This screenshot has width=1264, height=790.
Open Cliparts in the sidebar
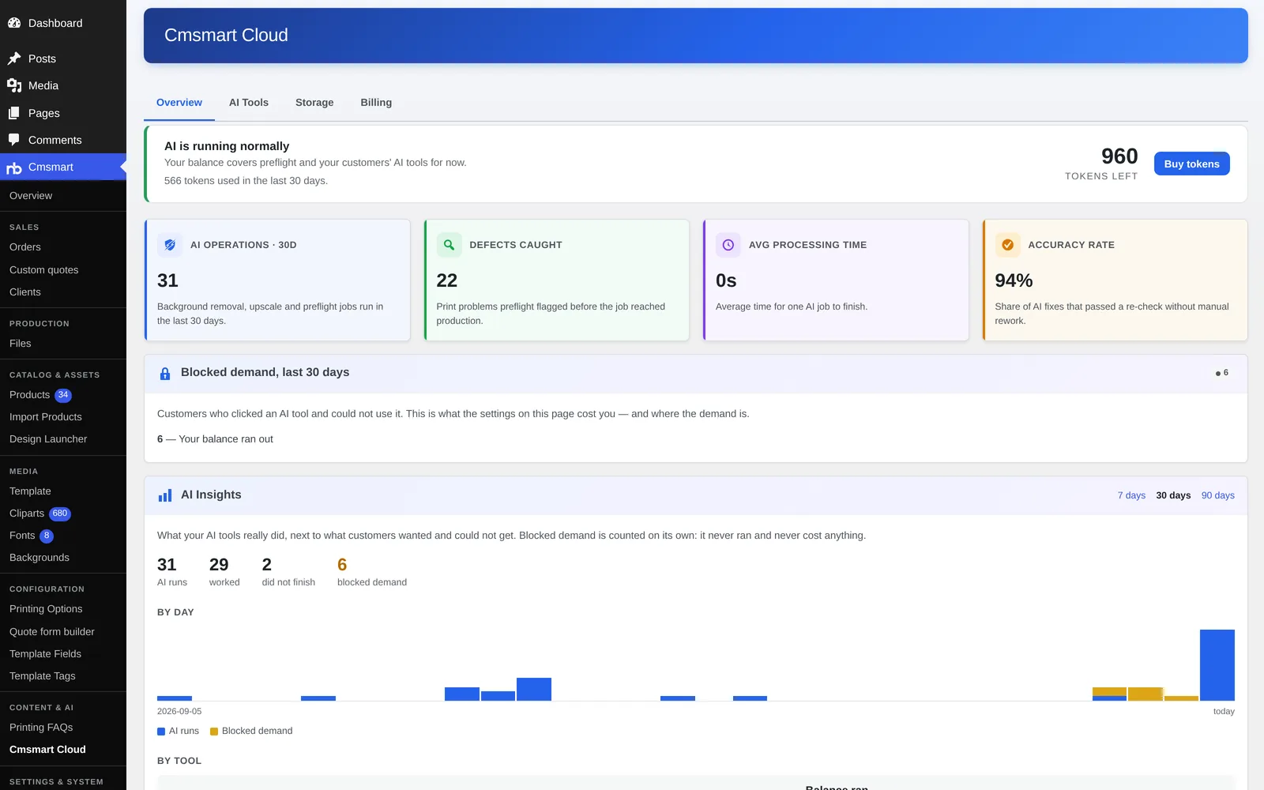(27, 513)
